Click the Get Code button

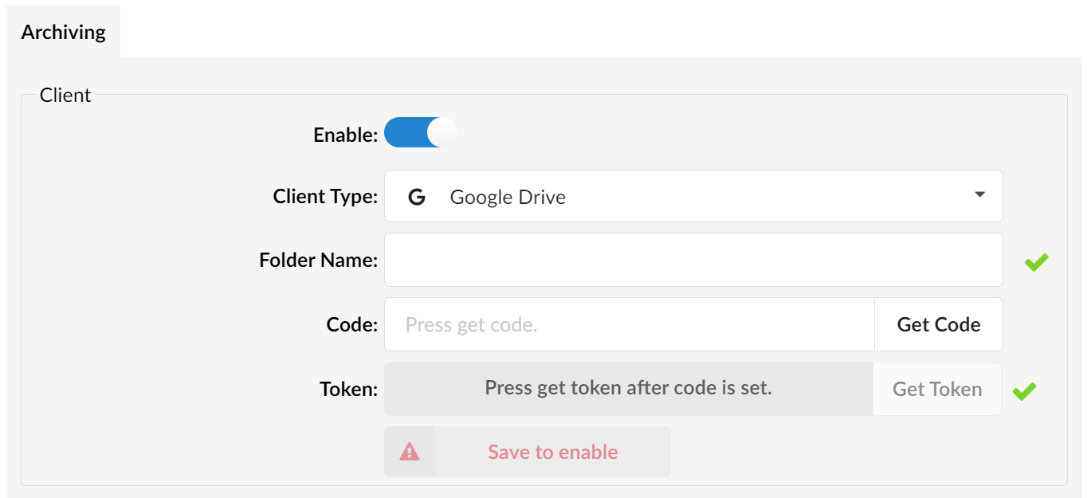pyautogui.click(x=939, y=324)
